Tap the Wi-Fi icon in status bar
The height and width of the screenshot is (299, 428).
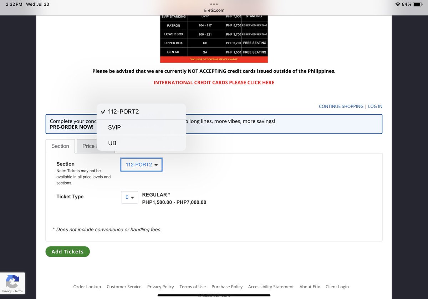[398, 4]
